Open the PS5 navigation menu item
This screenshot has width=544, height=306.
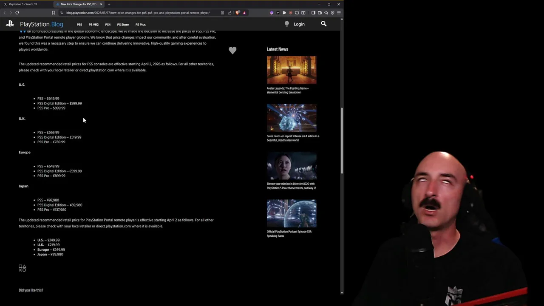point(79,25)
